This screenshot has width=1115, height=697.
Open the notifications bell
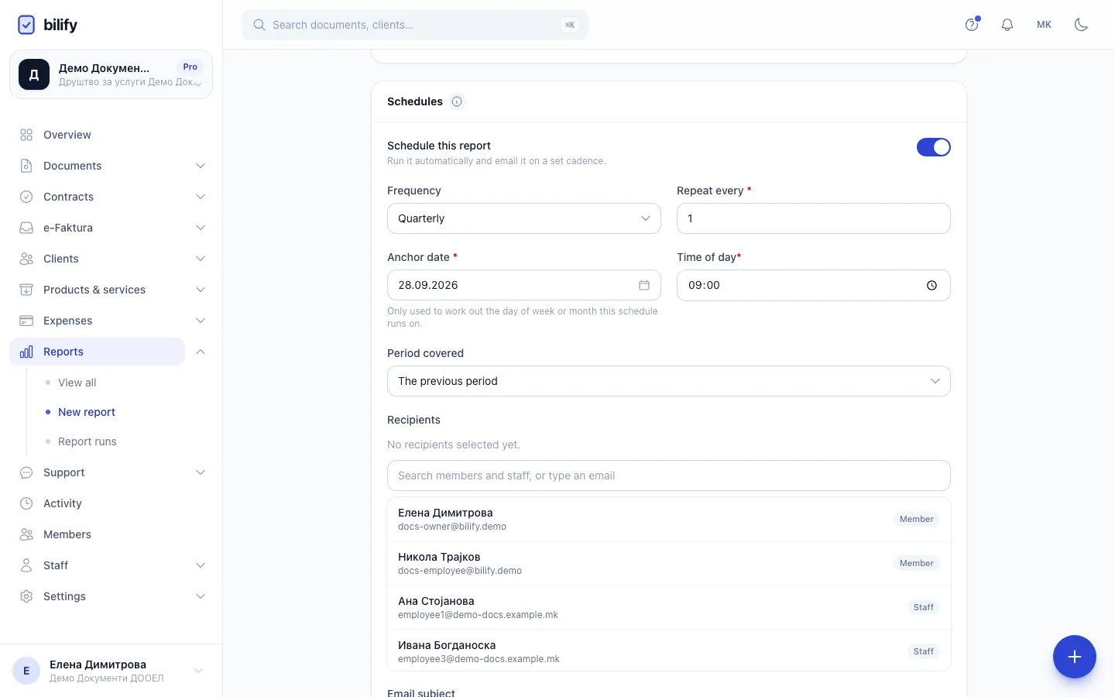point(1007,25)
